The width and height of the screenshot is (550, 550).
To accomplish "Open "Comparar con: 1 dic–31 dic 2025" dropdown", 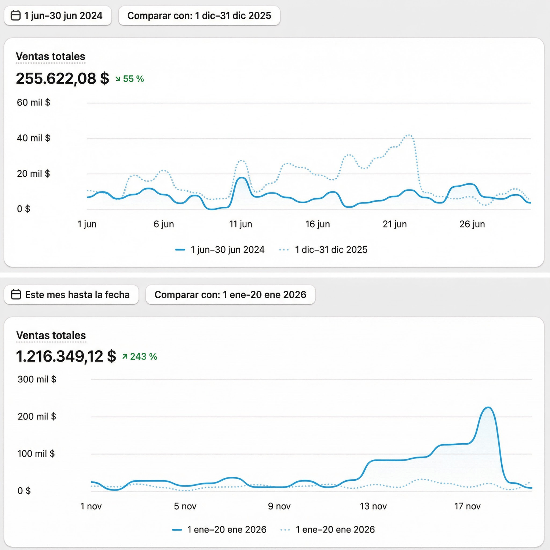I will tap(199, 16).
